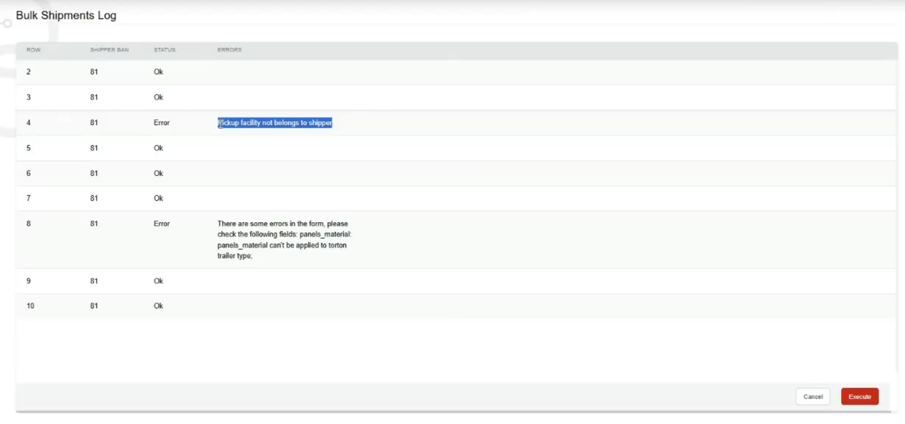
Task: Click row number 4 cell
Action: click(28, 123)
